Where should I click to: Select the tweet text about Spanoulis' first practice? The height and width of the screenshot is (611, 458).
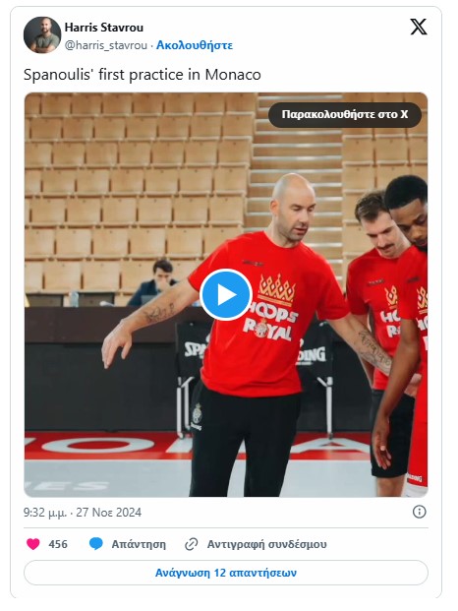(143, 75)
